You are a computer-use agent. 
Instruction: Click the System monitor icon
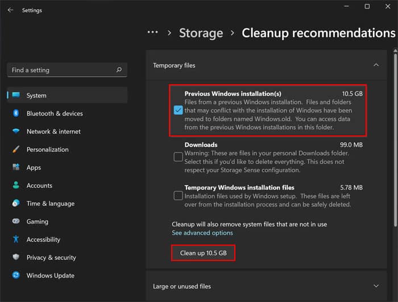coord(16,95)
